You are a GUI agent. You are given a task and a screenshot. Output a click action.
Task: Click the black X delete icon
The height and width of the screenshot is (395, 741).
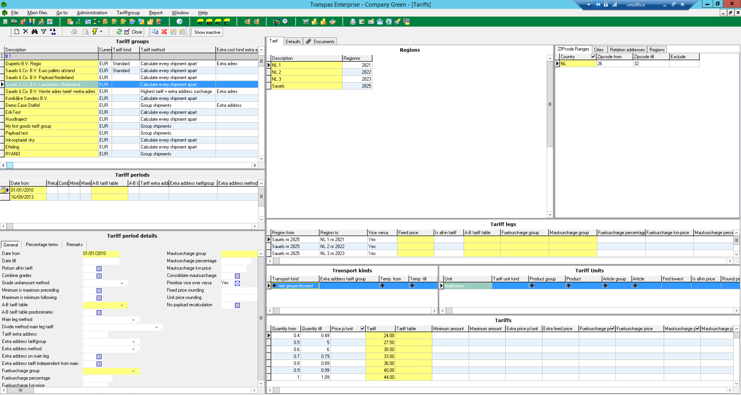[x=25, y=32]
